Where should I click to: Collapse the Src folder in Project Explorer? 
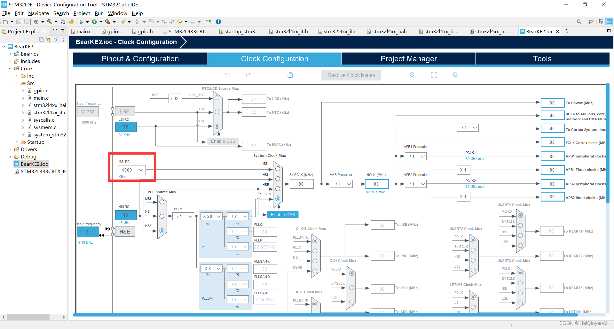[17, 83]
